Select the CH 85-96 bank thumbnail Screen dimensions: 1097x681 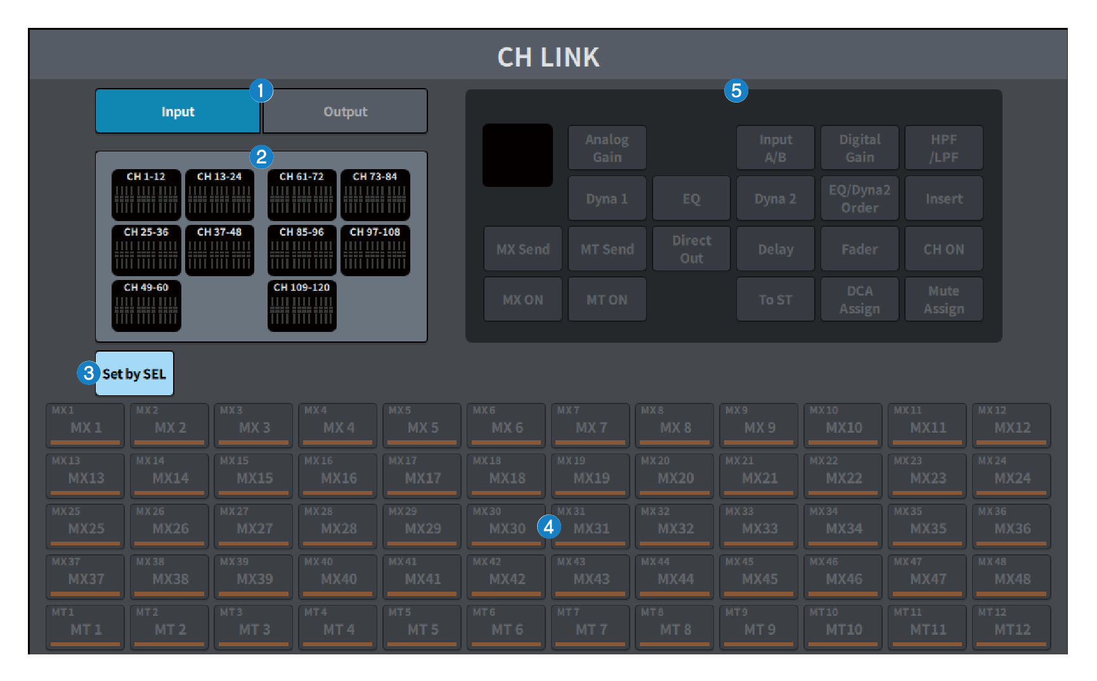coord(302,250)
